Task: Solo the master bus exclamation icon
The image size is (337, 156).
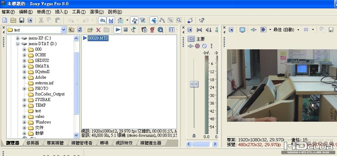Action: 212,46
